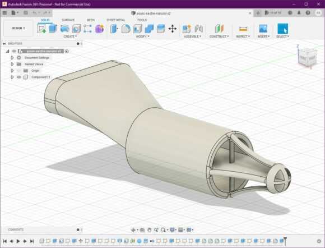This screenshot has height=248, width=325.
Task: Activate the Select tool icon
Action: tap(283, 29)
